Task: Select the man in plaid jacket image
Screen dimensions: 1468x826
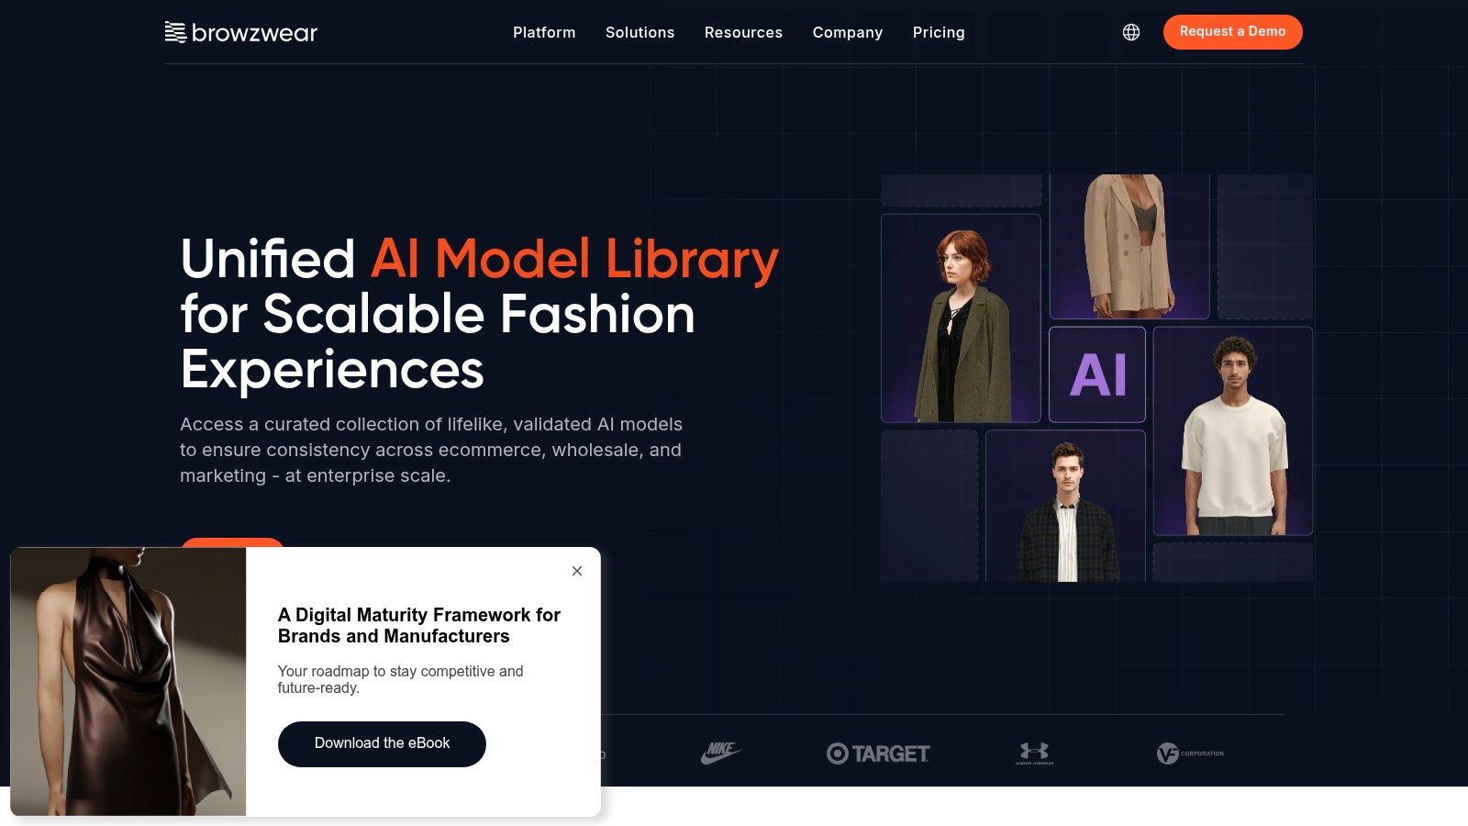Action: tap(1065, 506)
